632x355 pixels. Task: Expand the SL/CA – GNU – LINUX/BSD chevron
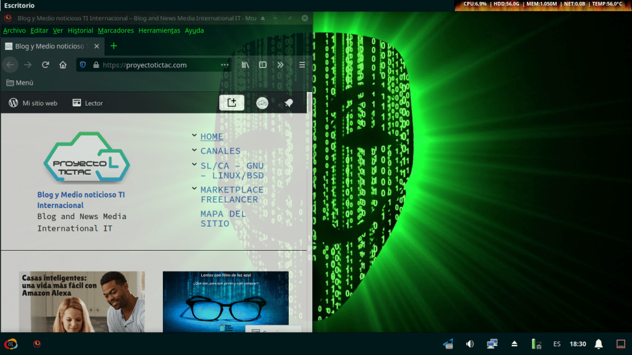194,164
